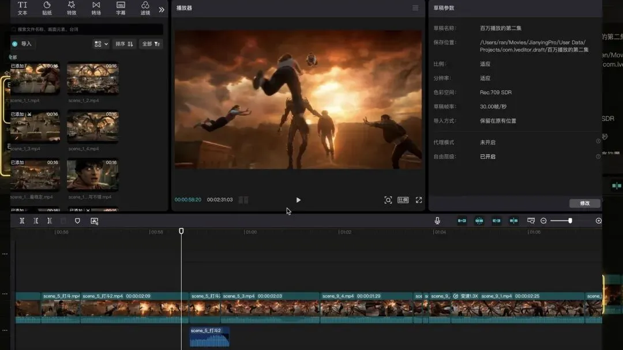Click the split clip tool icon

[x=22, y=220]
